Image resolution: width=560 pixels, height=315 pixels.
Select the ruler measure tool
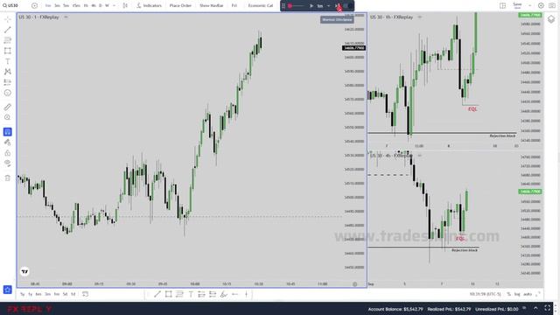click(8, 107)
